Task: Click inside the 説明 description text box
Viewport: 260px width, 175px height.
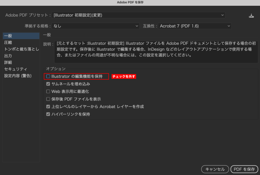Action: point(156,52)
